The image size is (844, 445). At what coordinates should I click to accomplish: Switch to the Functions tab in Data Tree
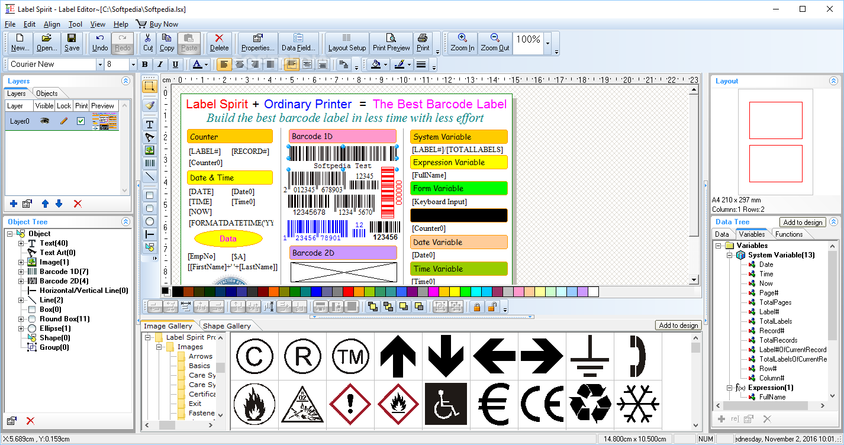[789, 234]
